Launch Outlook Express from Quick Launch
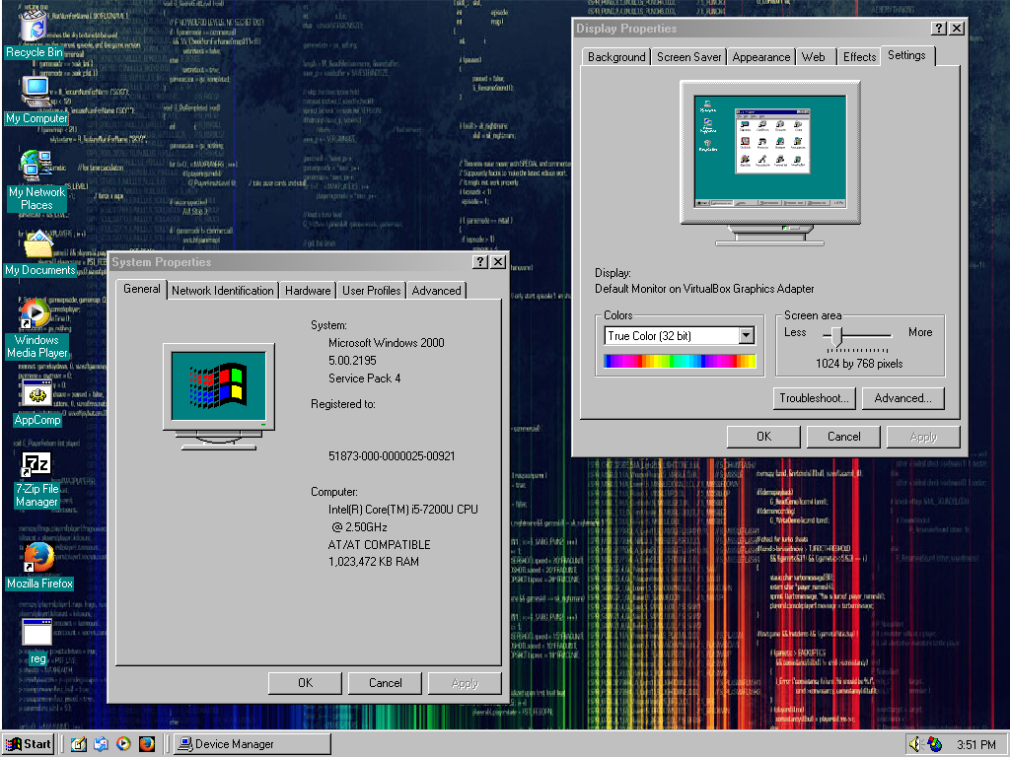This screenshot has height=757, width=1010. coord(101,744)
